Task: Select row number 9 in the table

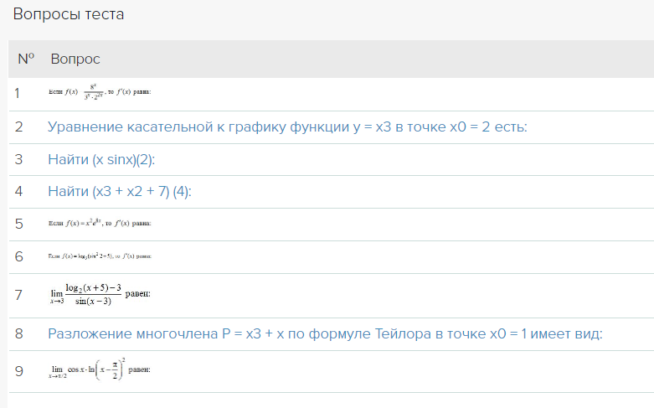Action: (x=18, y=371)
